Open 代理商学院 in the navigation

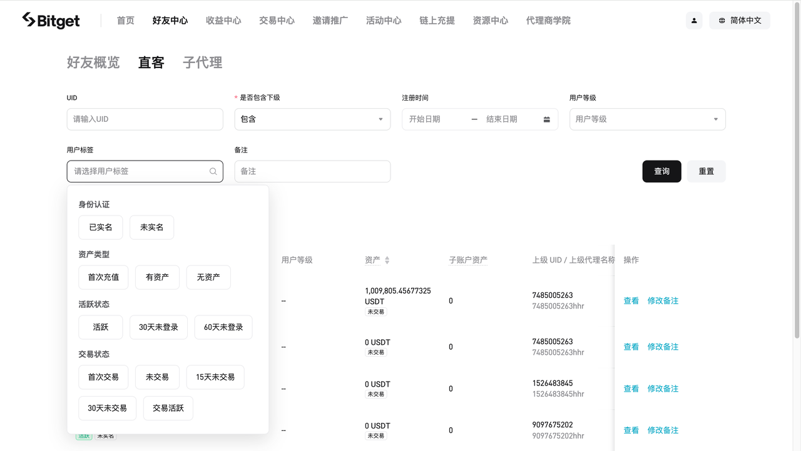(x=548, y=21)
